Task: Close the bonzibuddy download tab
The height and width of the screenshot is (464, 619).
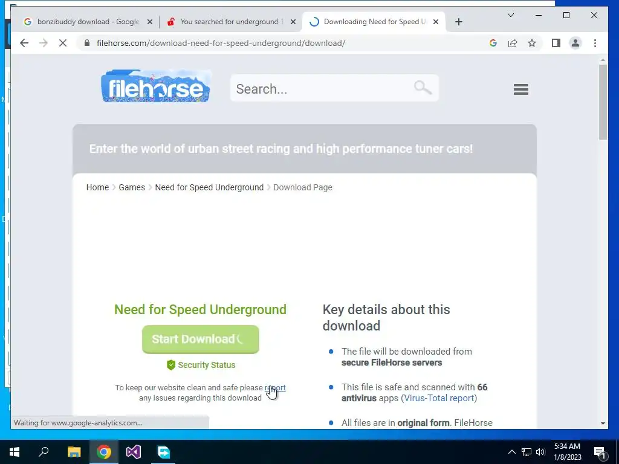Action: 150,22
